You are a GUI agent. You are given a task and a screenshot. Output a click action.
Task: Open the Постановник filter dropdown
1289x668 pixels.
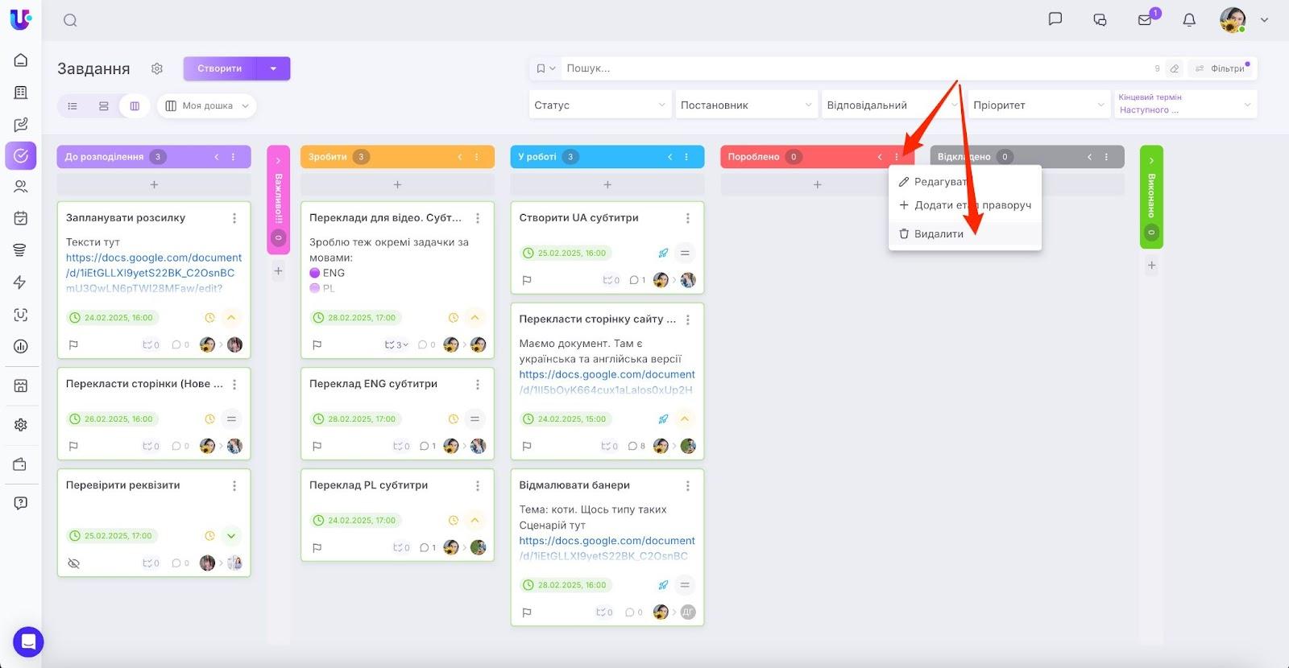coord(746,105)
